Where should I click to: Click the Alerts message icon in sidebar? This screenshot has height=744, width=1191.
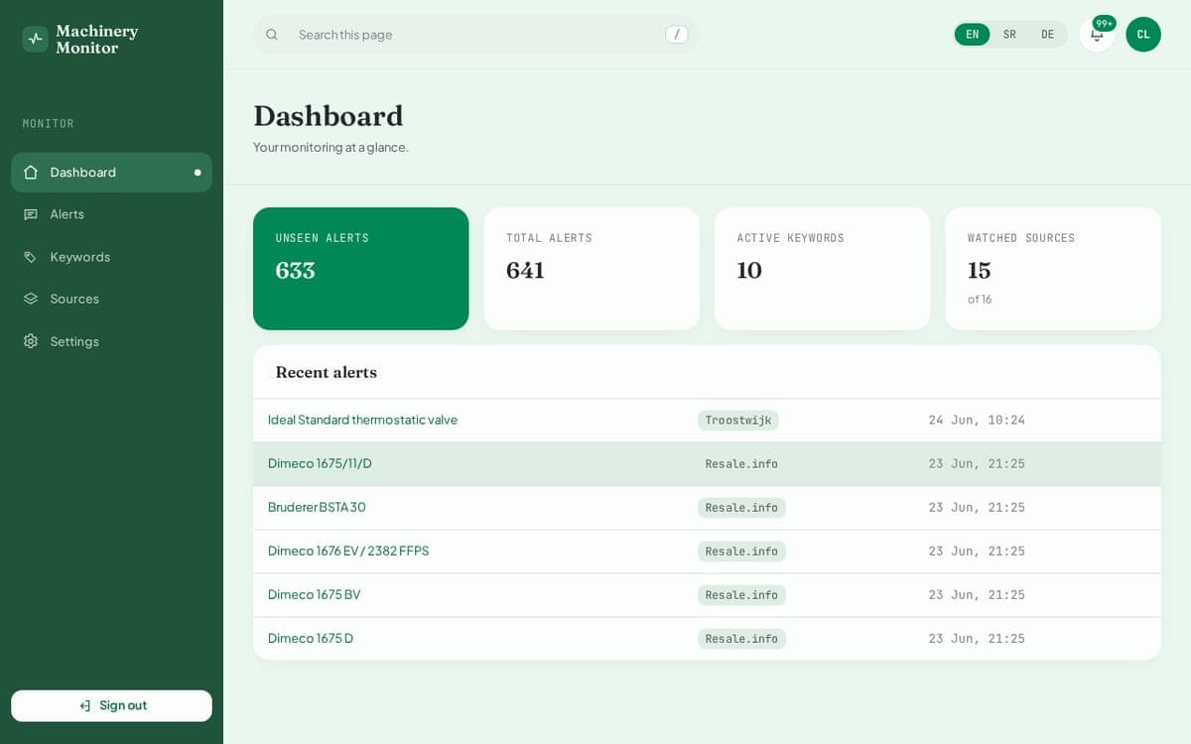(x=31, y=214)
